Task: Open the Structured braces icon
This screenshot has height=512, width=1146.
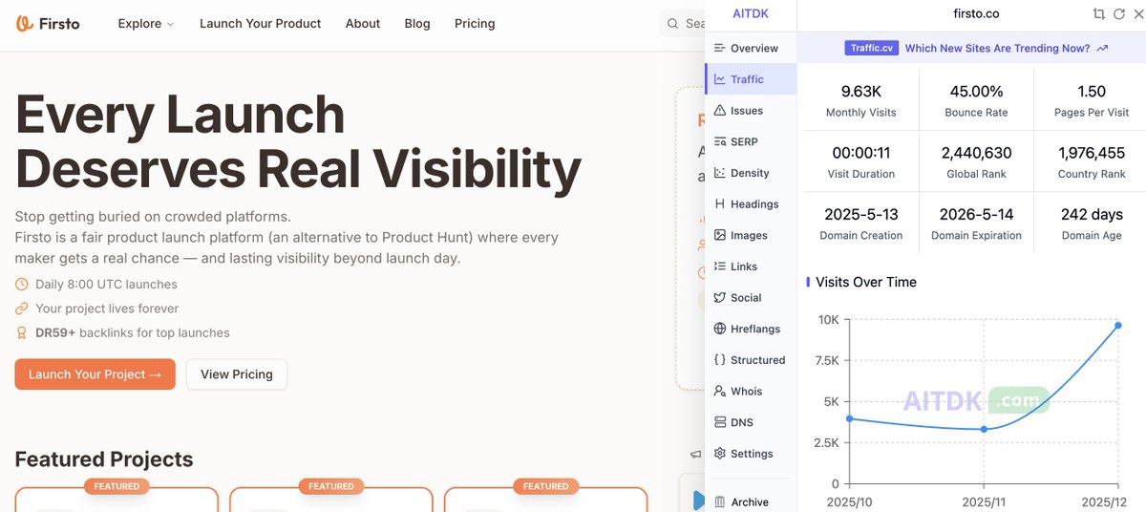Action: click(x=720, y=360)
